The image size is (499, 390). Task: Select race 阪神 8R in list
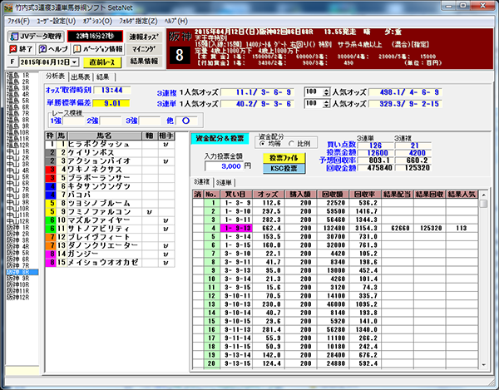click(x=22, y=272)
